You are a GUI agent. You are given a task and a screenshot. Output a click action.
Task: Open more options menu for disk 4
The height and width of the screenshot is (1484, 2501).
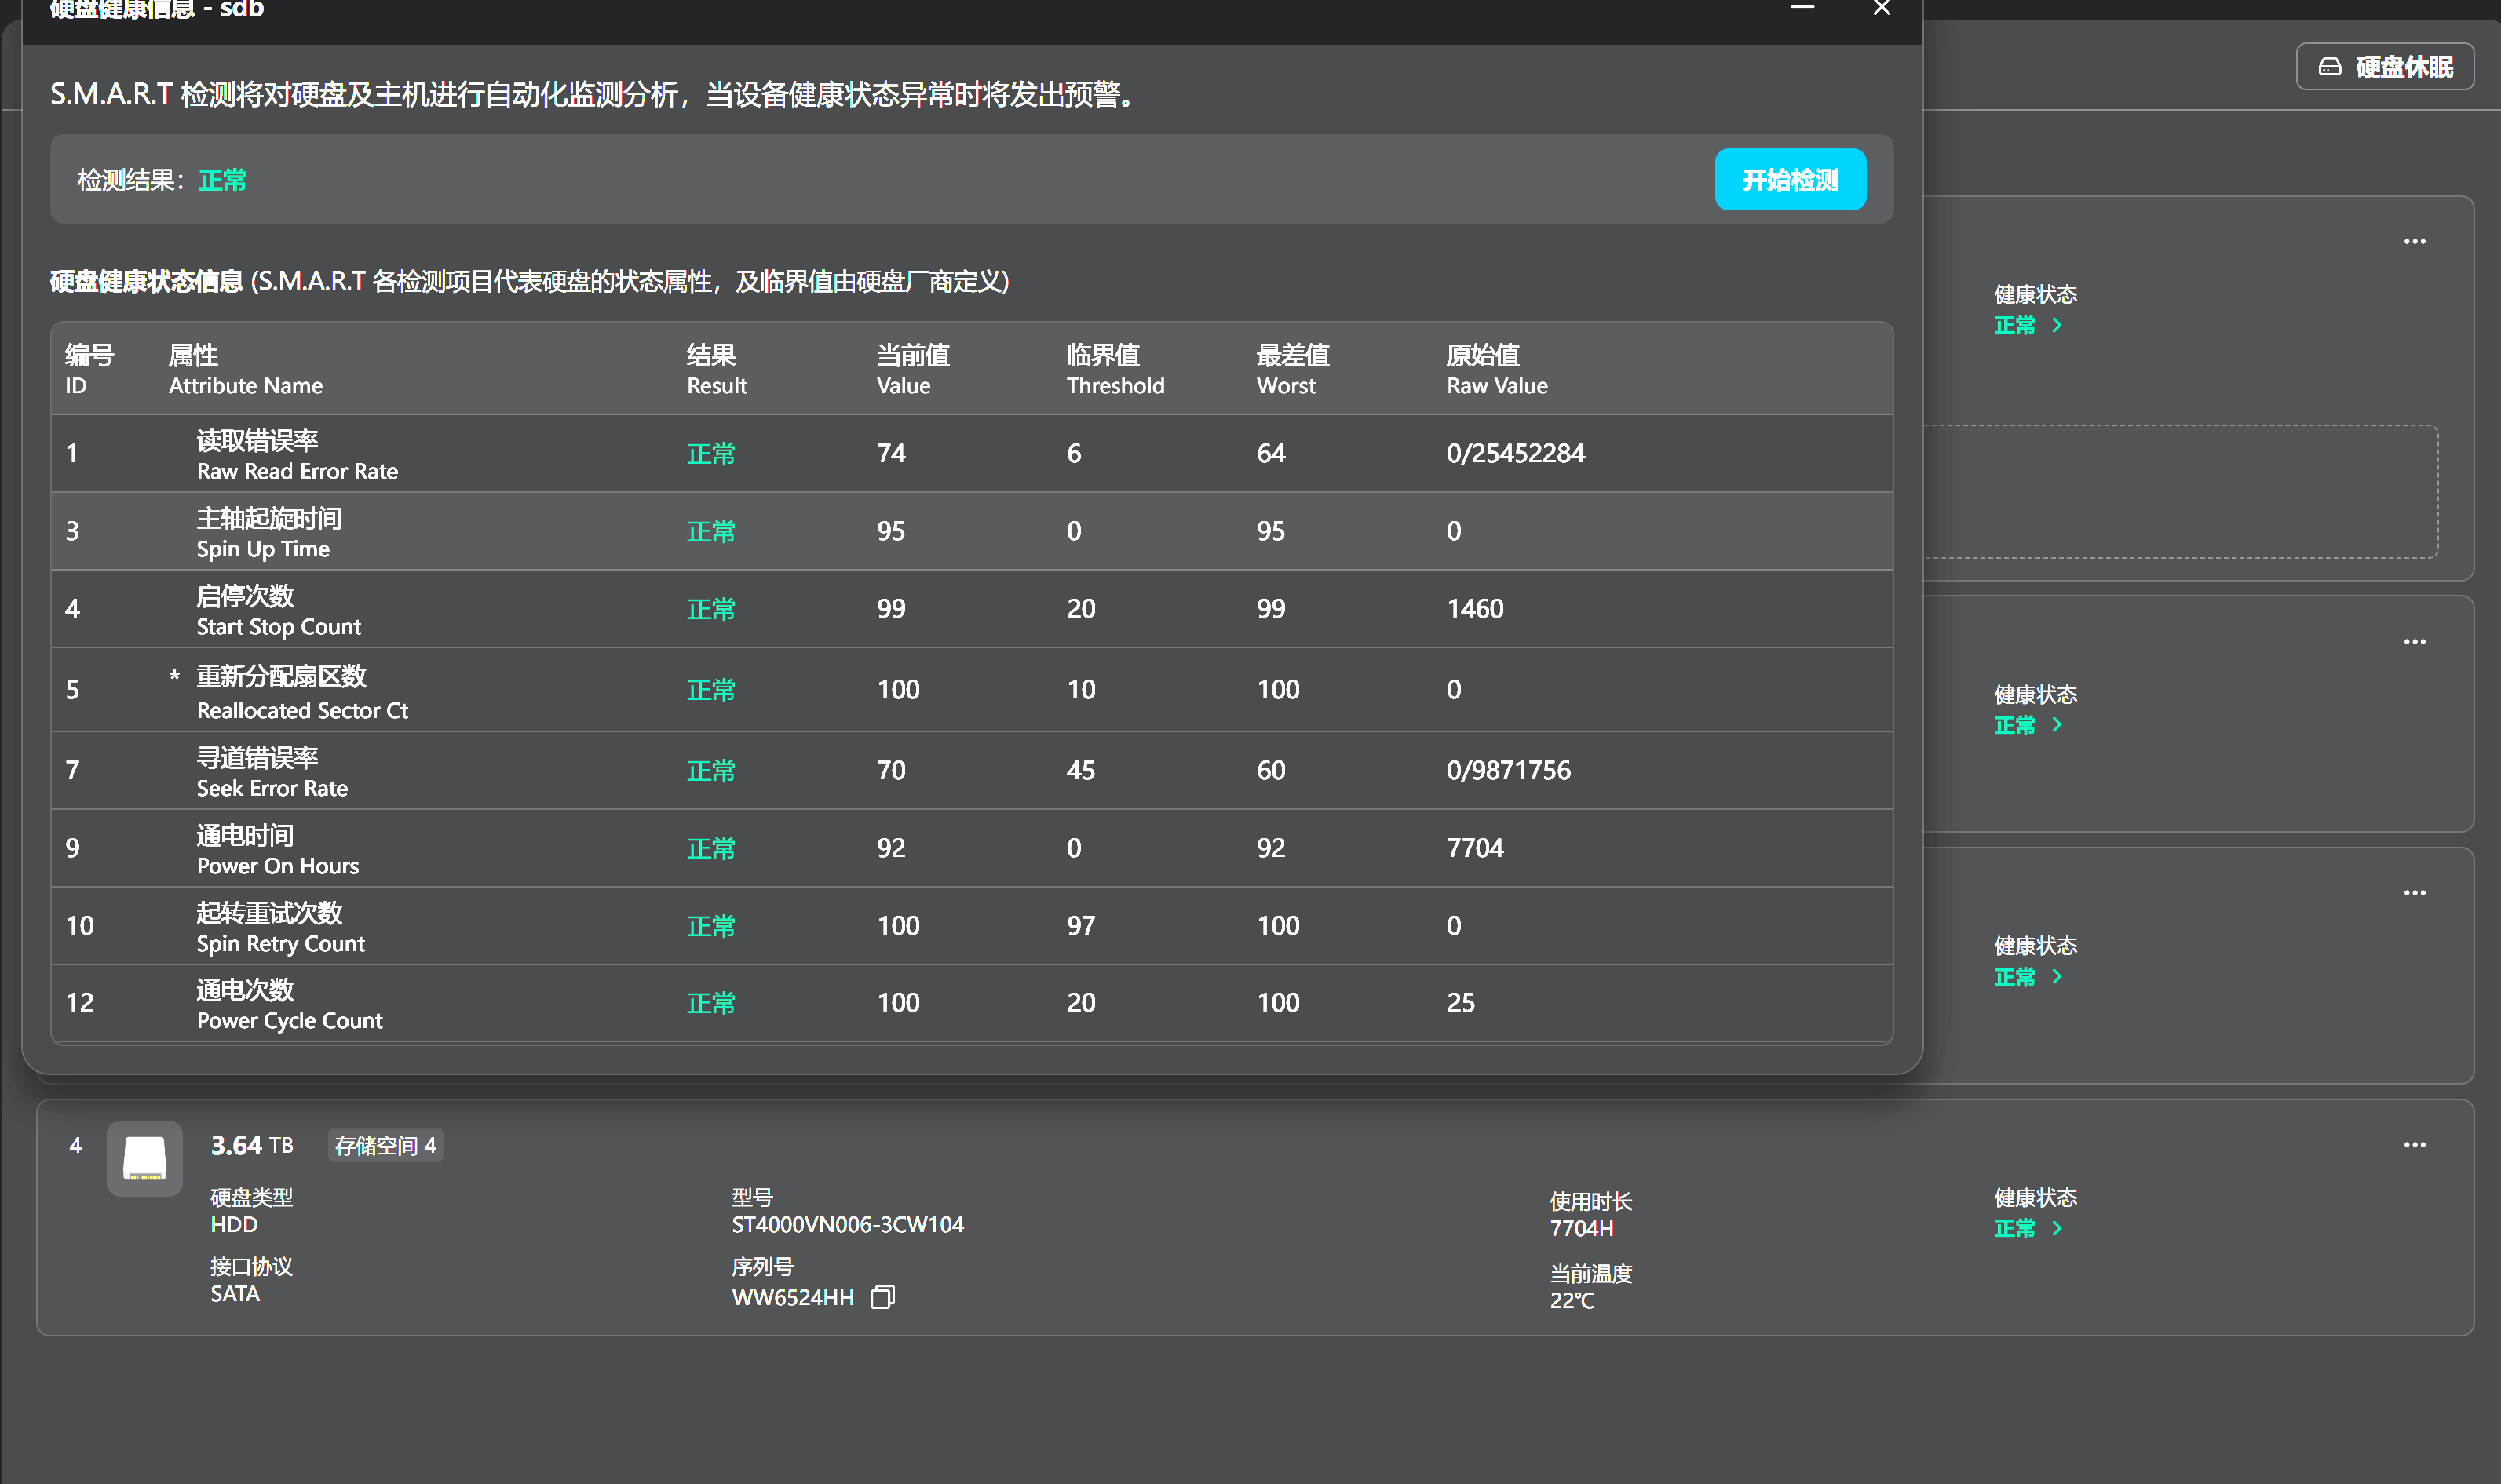2414,1145
